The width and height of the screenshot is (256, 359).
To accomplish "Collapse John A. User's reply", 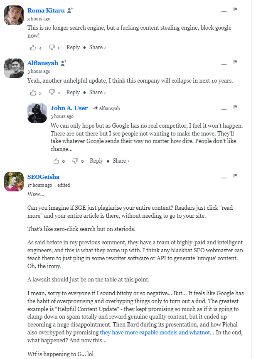I will tap(224, 109).
